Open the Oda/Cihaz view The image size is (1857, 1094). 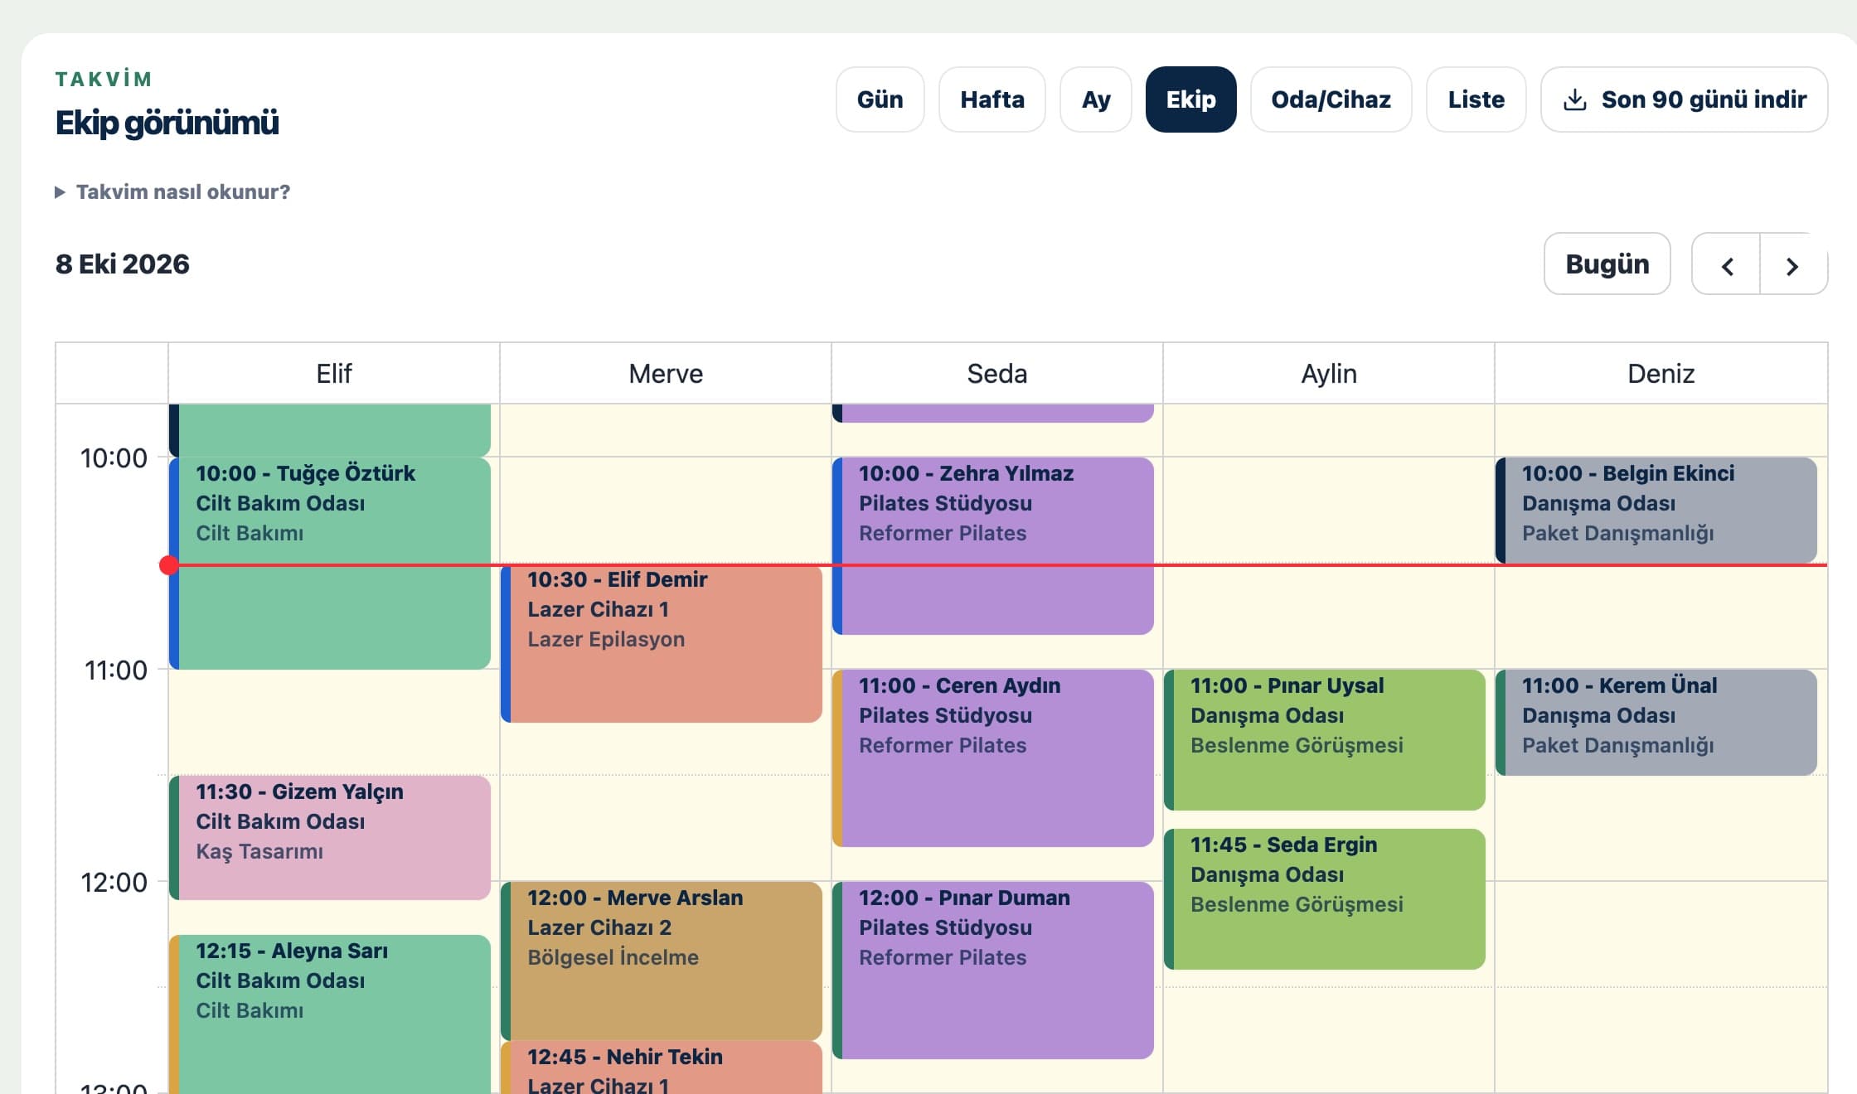[x=1331, y=99]
